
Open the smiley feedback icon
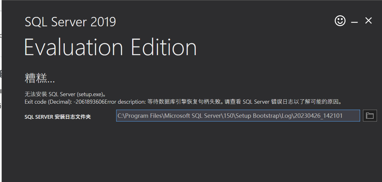pyautogui.click(x=340, y=21)
